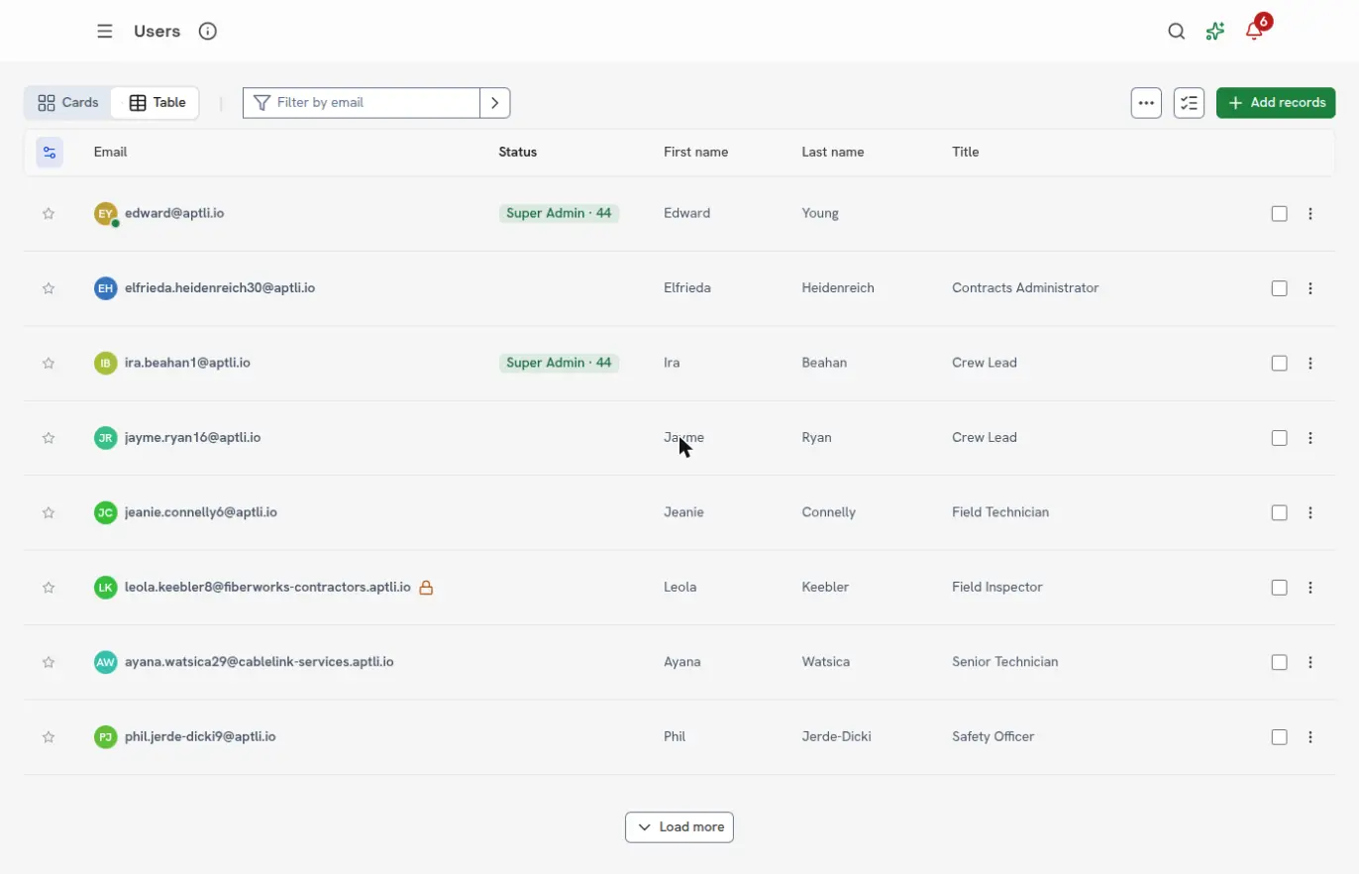Tick the checkbox for Ira Beahan
The image size is (1359, 874).
point(1280,364)
